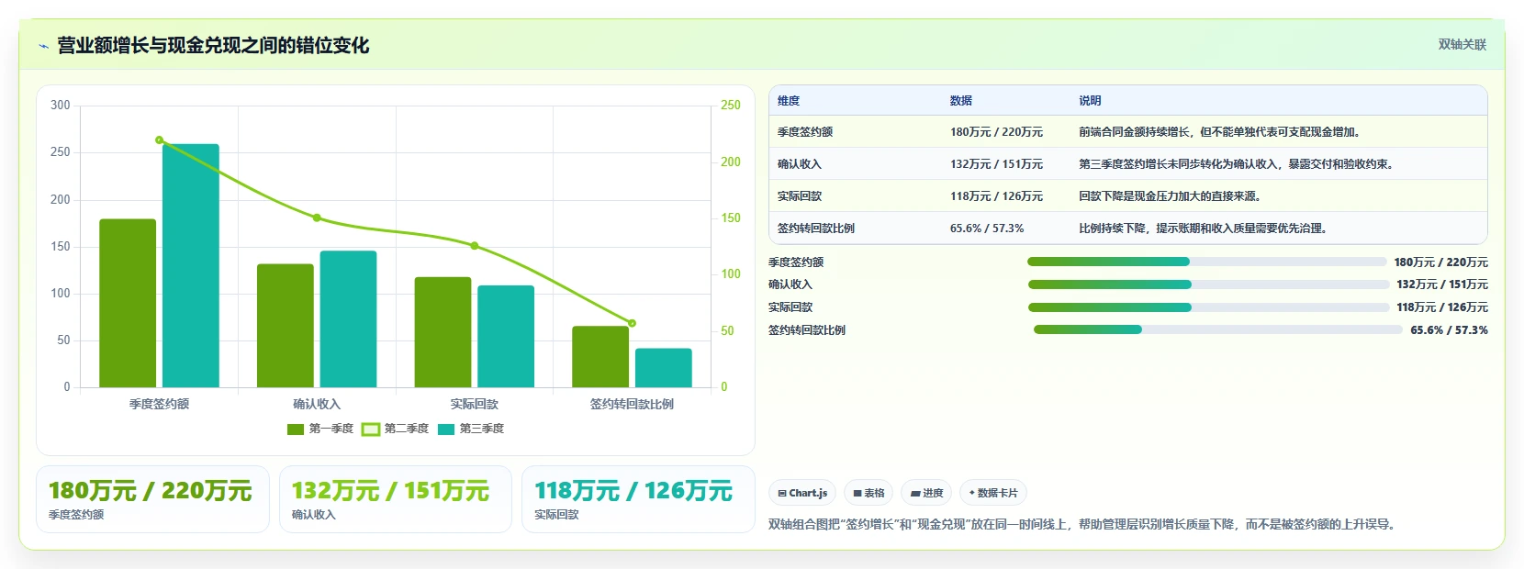The height and width of the screenshot is (569, 1524).
Task: Click the 65.6% / 57.3% value after the progress bar
Action: 1449,330
